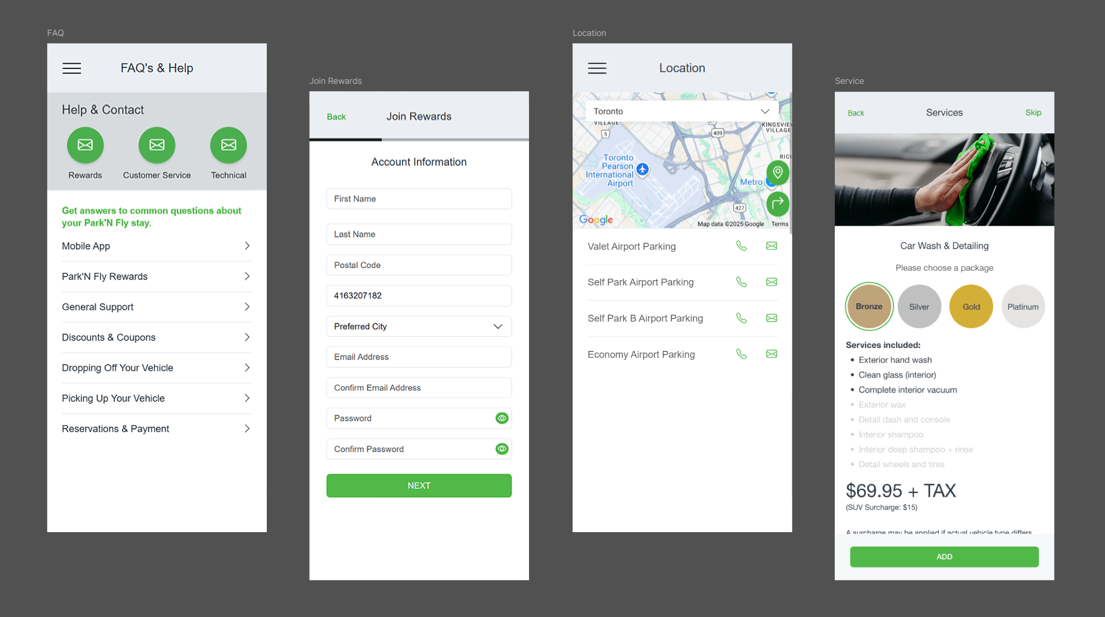Viewport: 1105px width, 617px height.
Task: Toggle Confirm Password visibility eye
Action: [502, 449]
